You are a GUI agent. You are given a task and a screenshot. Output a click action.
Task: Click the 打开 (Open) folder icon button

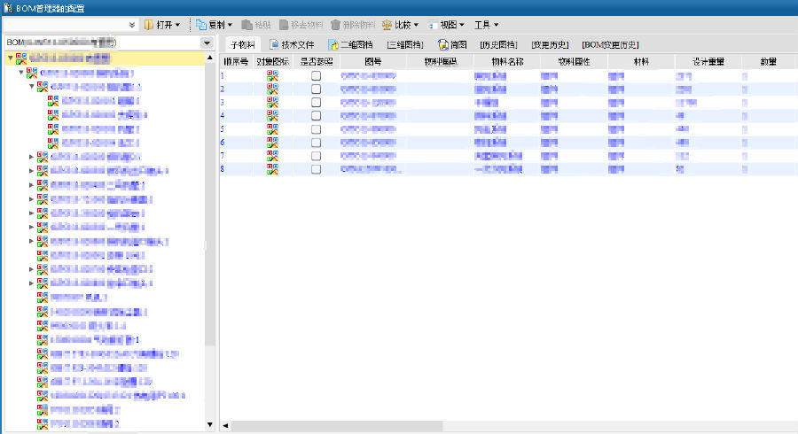150,25
